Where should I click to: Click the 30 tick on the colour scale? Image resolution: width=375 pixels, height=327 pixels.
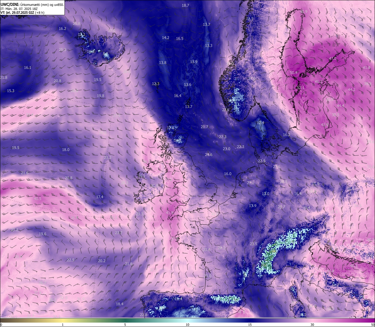(x=312, y=325)
